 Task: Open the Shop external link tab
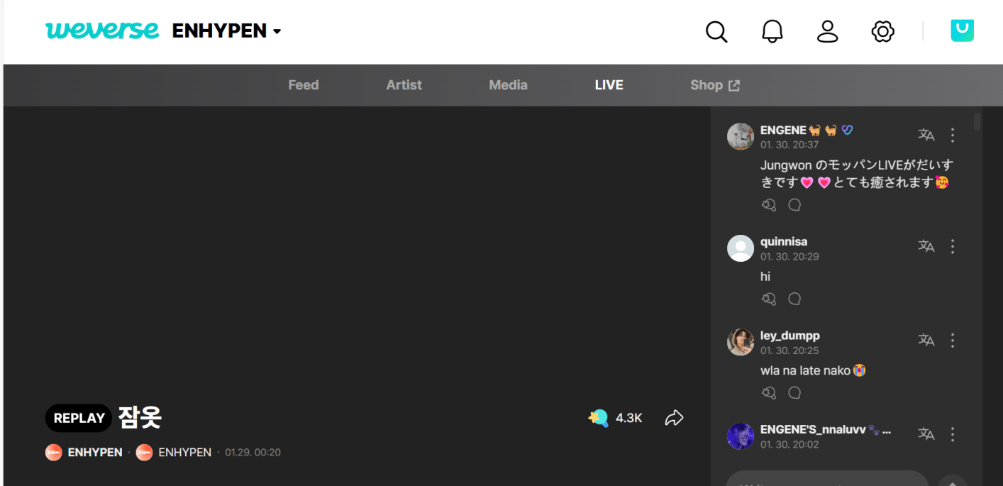(x=715, y=85)
